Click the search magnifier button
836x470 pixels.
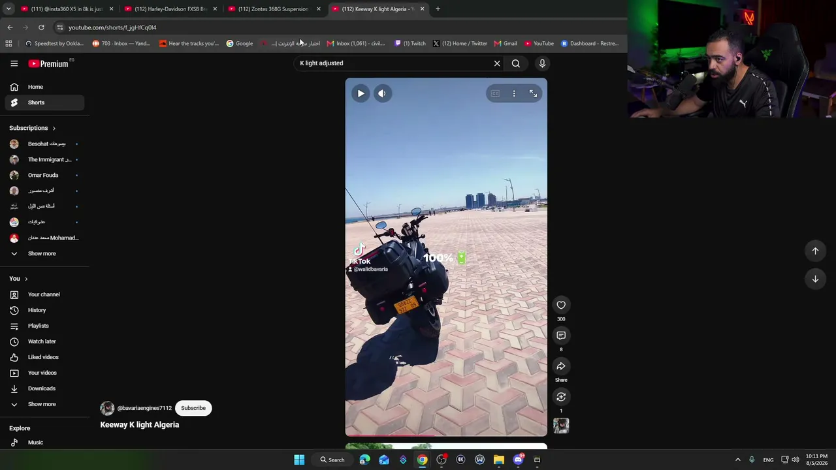pyautogui.click(x=516, y=63)
